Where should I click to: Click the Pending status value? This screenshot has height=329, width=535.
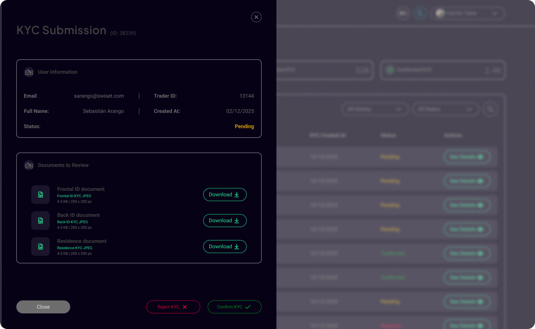point(244,126)
